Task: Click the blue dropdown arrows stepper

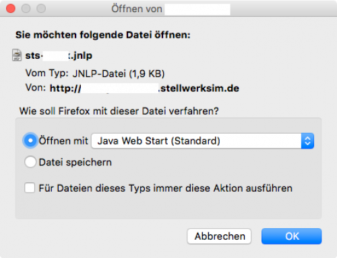Action: [x=307, y=141]
